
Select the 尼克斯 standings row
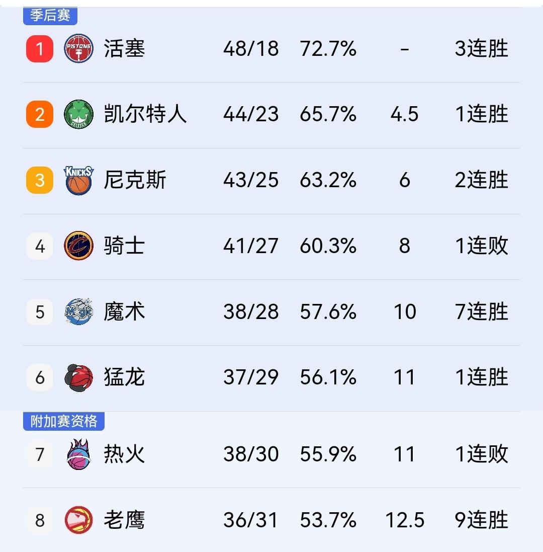point(271,180)
